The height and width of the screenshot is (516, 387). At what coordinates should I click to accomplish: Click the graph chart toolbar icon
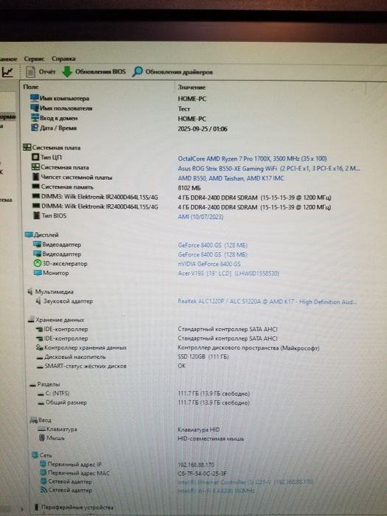coord(7,72)
